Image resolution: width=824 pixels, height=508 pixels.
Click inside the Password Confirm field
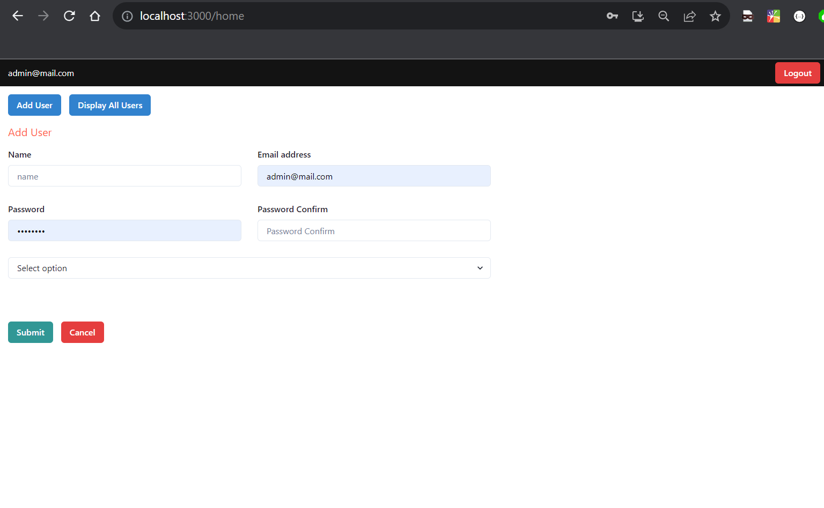[374, 230]
